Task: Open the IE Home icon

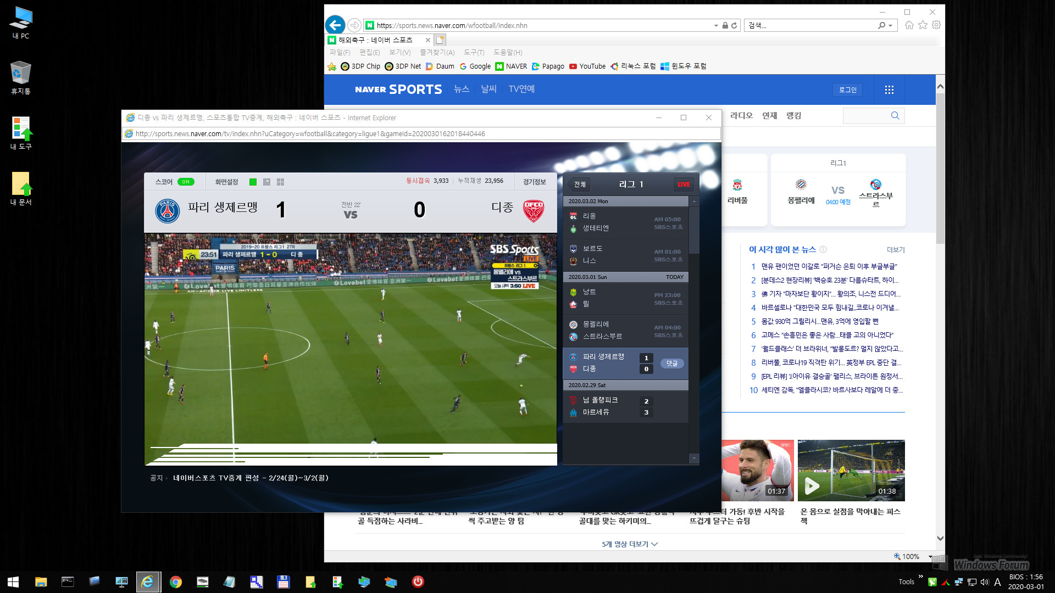Action: [x=909, y=25]
